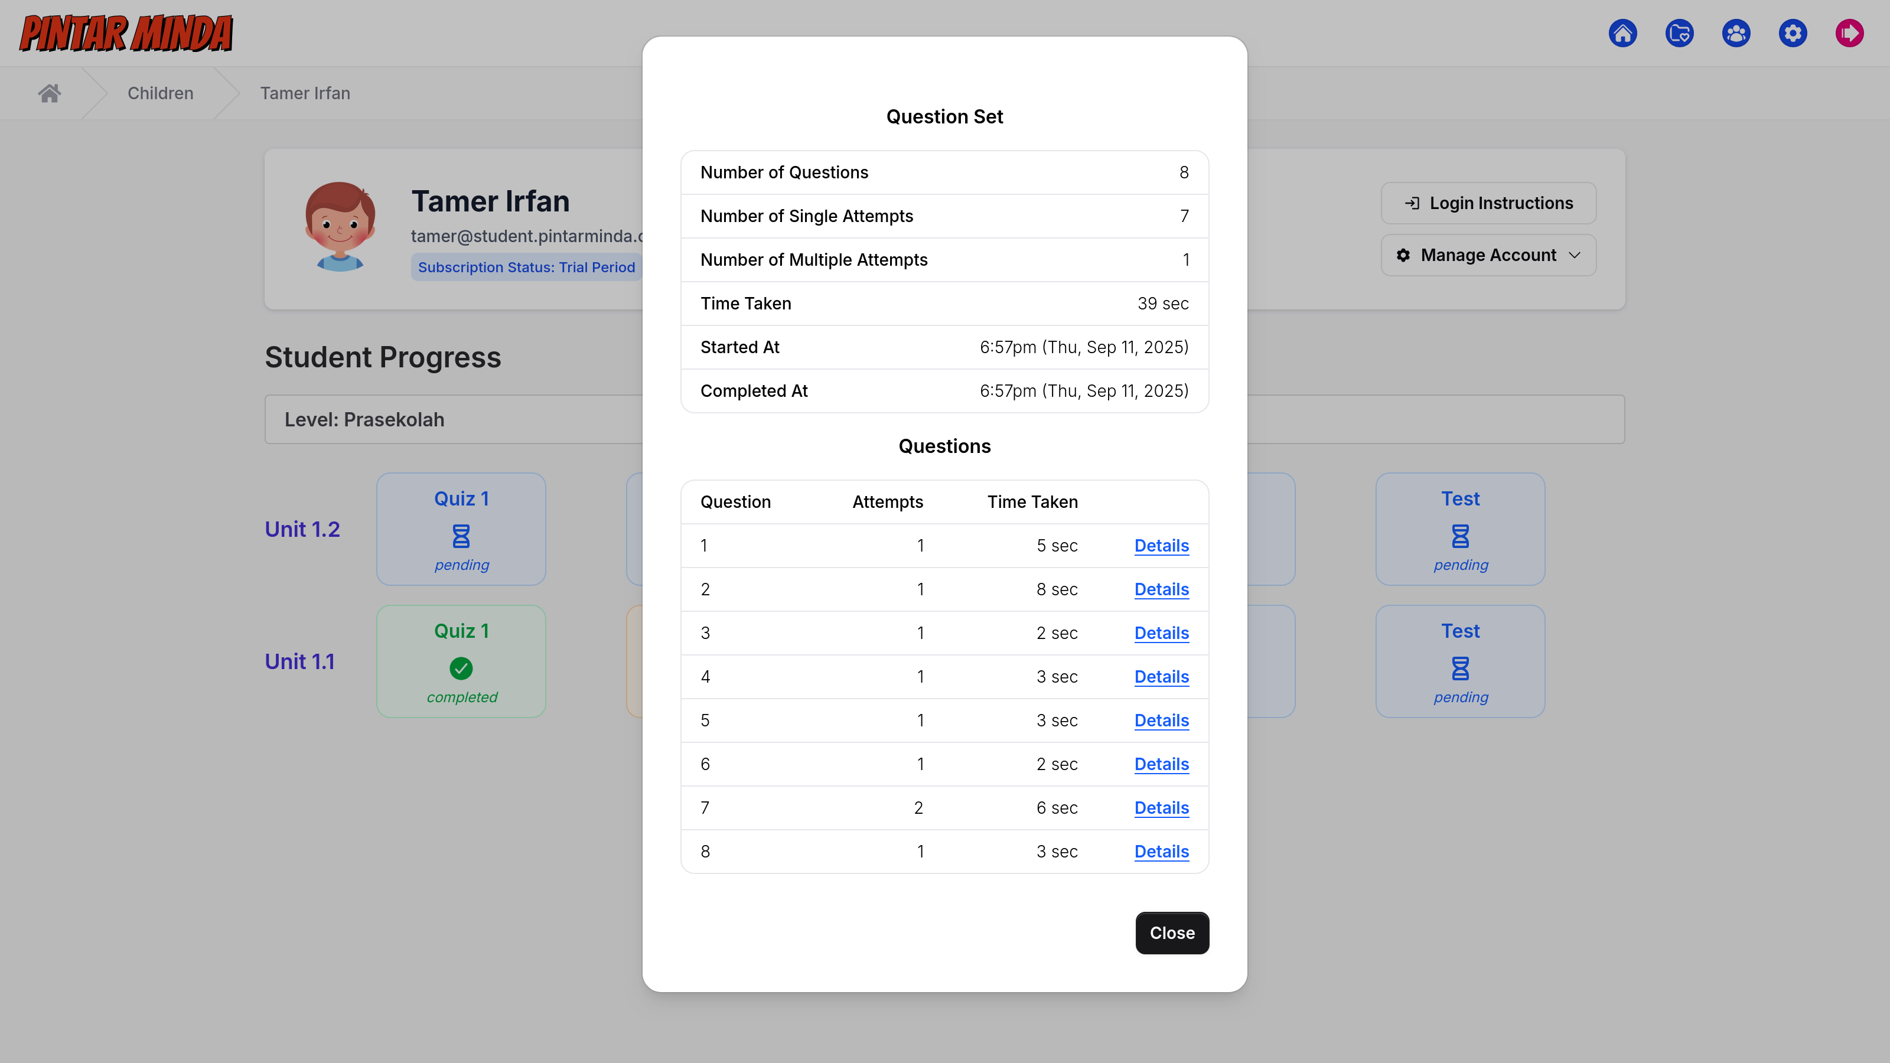Click the Number of Single Attempts row
1890x1063 pixels.
tap(944, 216)
